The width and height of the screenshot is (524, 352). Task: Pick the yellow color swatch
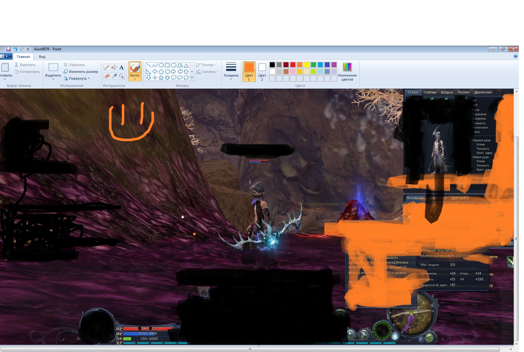(x=307, y=65)
